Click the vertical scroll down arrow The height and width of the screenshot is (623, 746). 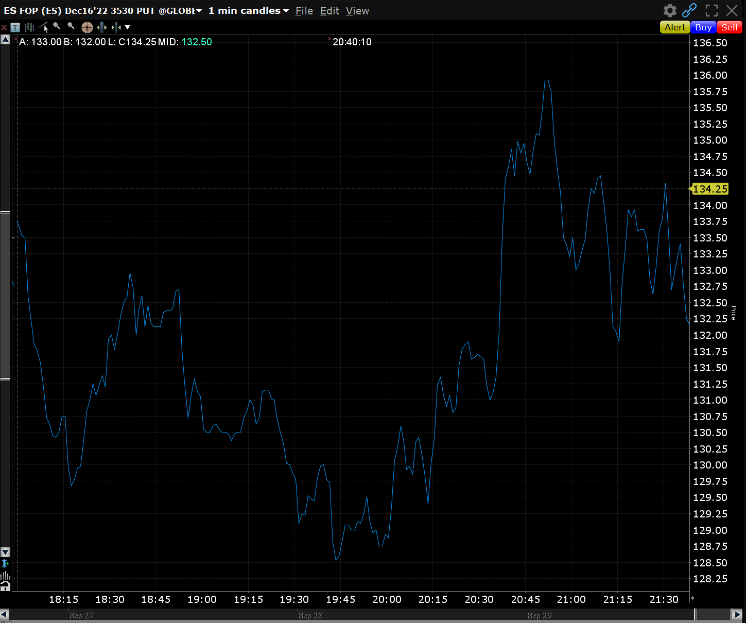point(5,552)
